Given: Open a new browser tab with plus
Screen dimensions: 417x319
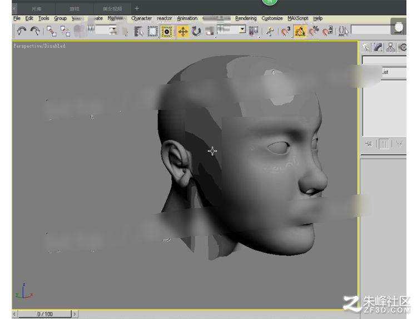Looking at the screenshot, I should (x=137, y=8).
